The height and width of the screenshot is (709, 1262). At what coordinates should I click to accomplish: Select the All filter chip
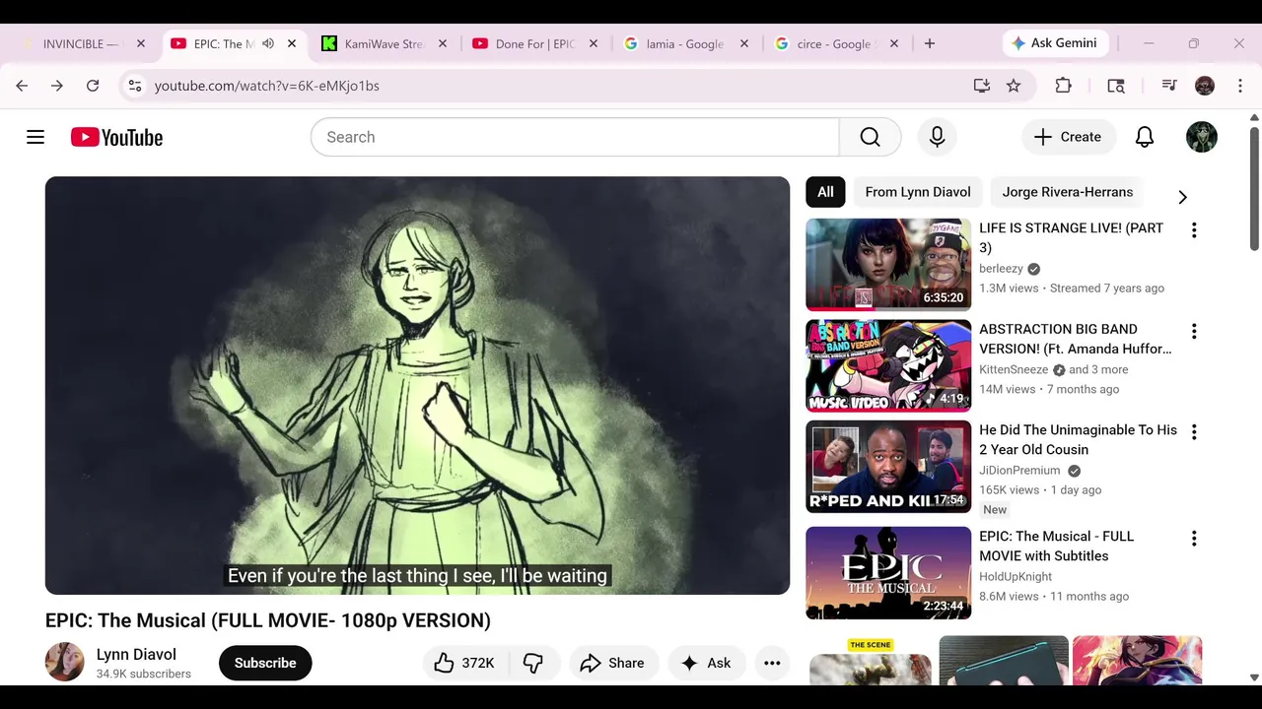(825, 192)
